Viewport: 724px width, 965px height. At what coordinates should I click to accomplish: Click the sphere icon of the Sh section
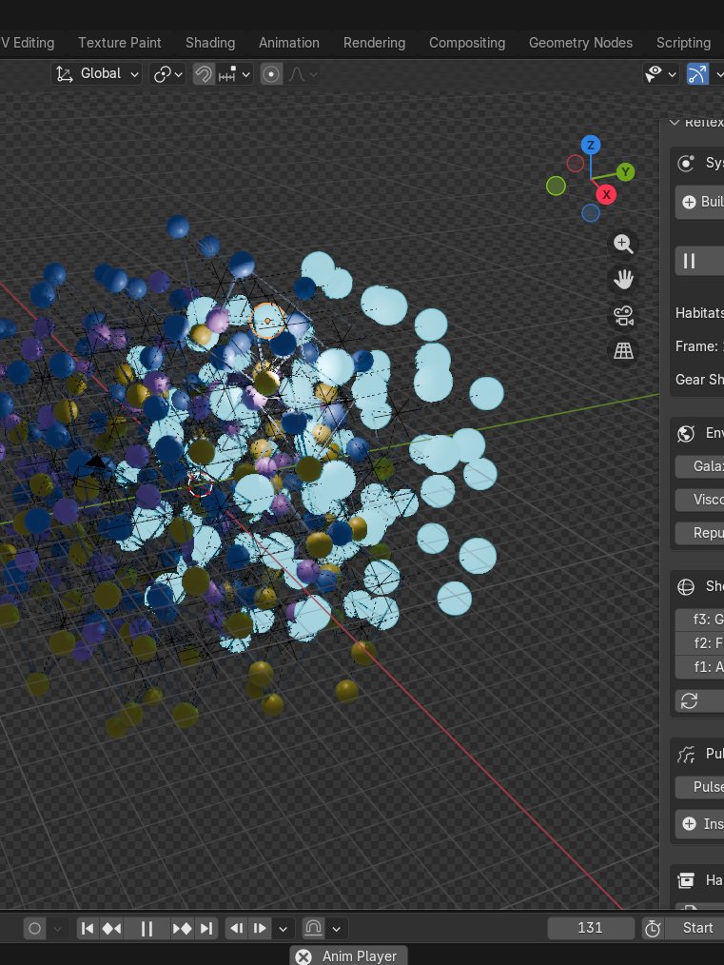coord(686,586)
